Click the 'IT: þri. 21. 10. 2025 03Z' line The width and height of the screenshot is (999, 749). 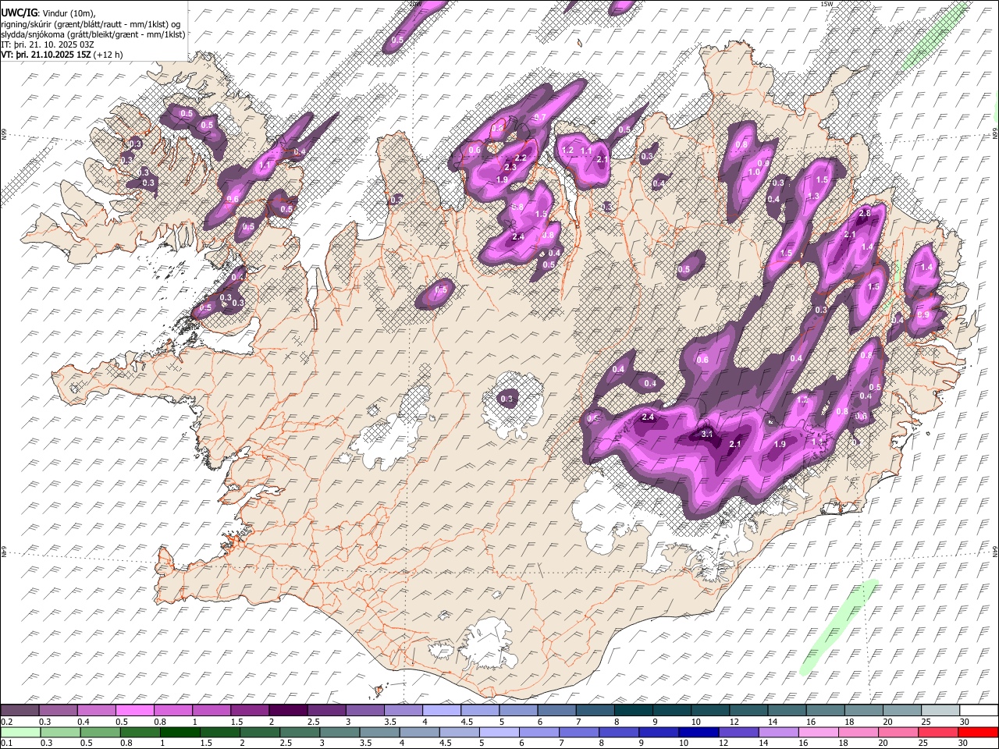click(x=48, y=44)
